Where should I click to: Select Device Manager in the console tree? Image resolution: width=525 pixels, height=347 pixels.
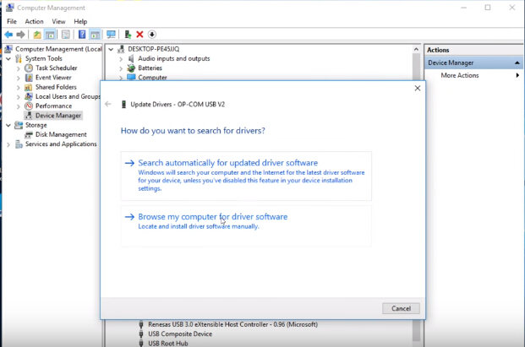pos(58,116)
